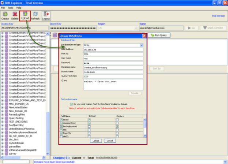Click the Execute button
The width and height of the screenshot is (228, 164).
tap(135, 93)
